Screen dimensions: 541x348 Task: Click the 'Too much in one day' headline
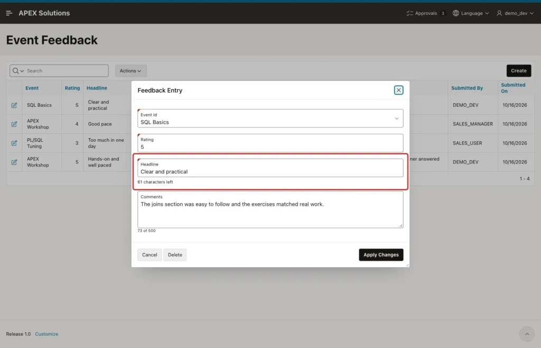pyautogui.click(x=106, y=143)
